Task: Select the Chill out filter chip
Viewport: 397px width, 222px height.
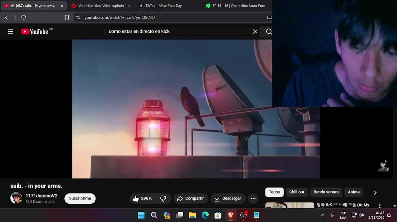Action: pos(297,192)
